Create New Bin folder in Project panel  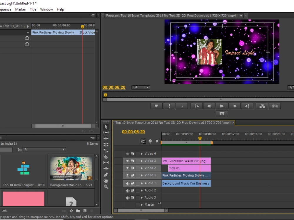78,211
